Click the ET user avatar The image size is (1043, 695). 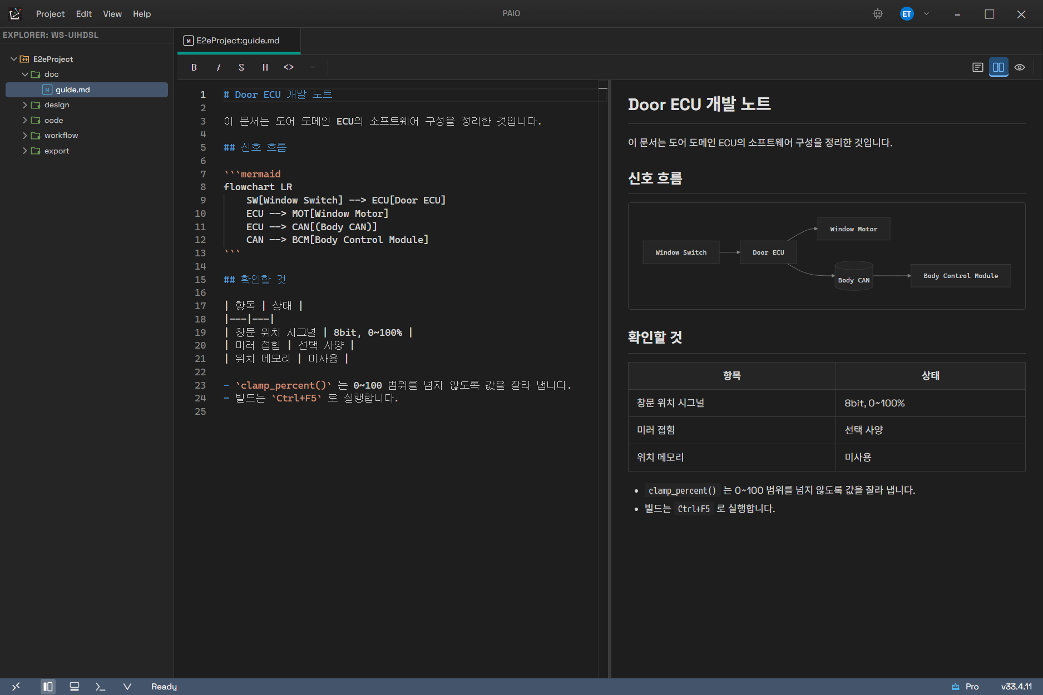[907, 14]
